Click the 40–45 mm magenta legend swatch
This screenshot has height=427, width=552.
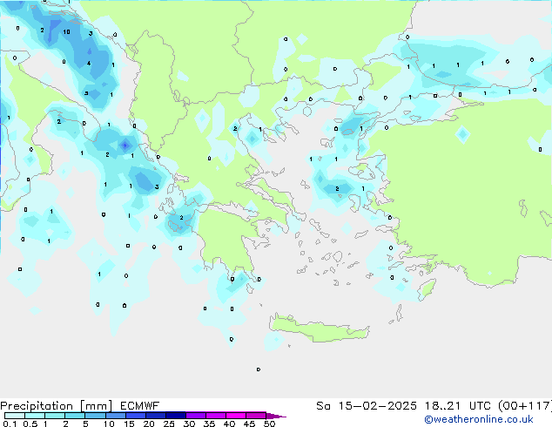pyautogui.click(x=236, y=416)
